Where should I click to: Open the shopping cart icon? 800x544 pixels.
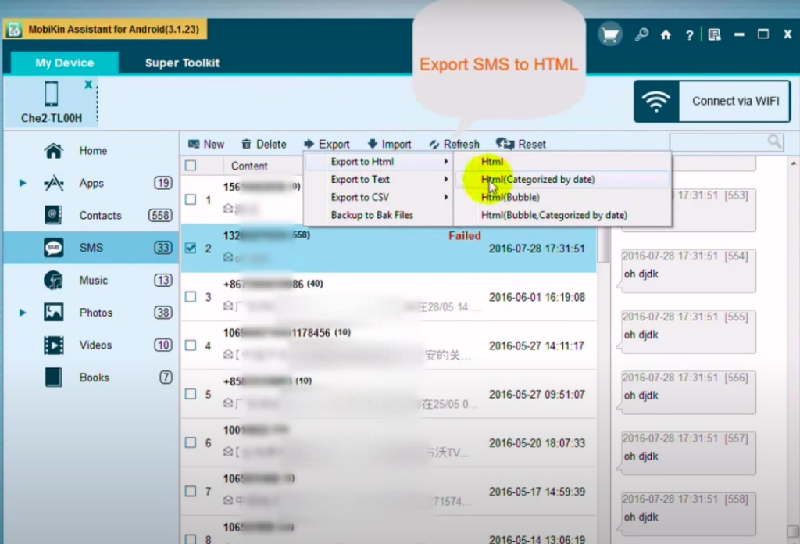609,34
